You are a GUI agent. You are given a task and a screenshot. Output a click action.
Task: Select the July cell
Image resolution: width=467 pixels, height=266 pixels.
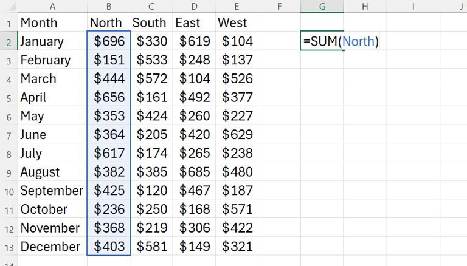pyautogui.click(x=52, y=153)
